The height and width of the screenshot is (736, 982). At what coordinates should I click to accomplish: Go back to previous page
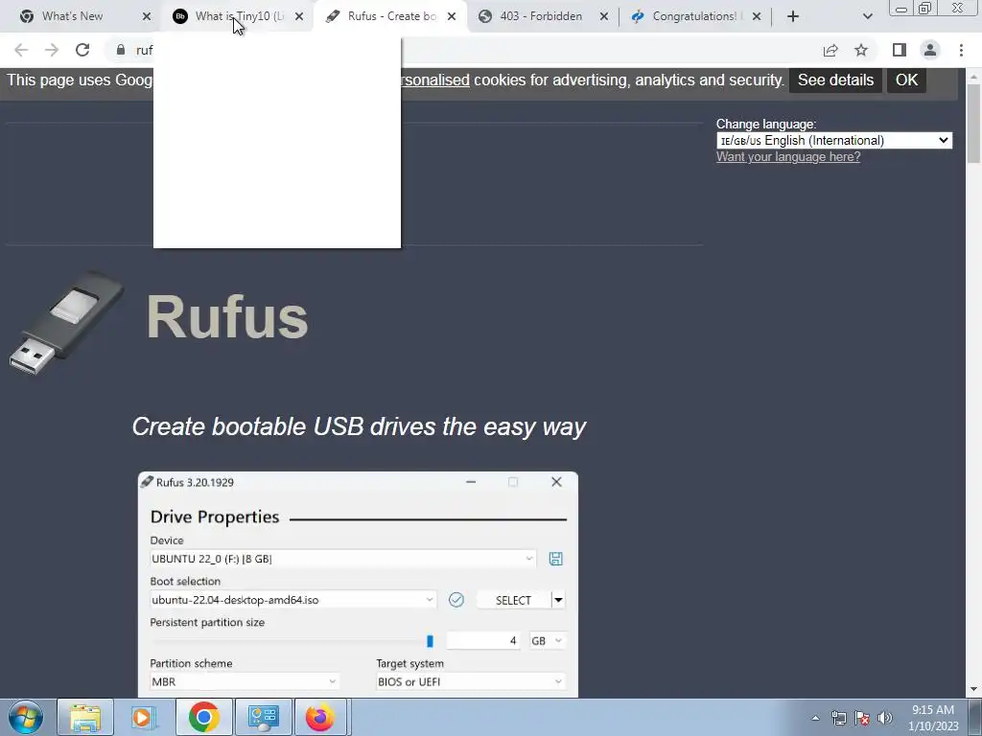point(21,50)
